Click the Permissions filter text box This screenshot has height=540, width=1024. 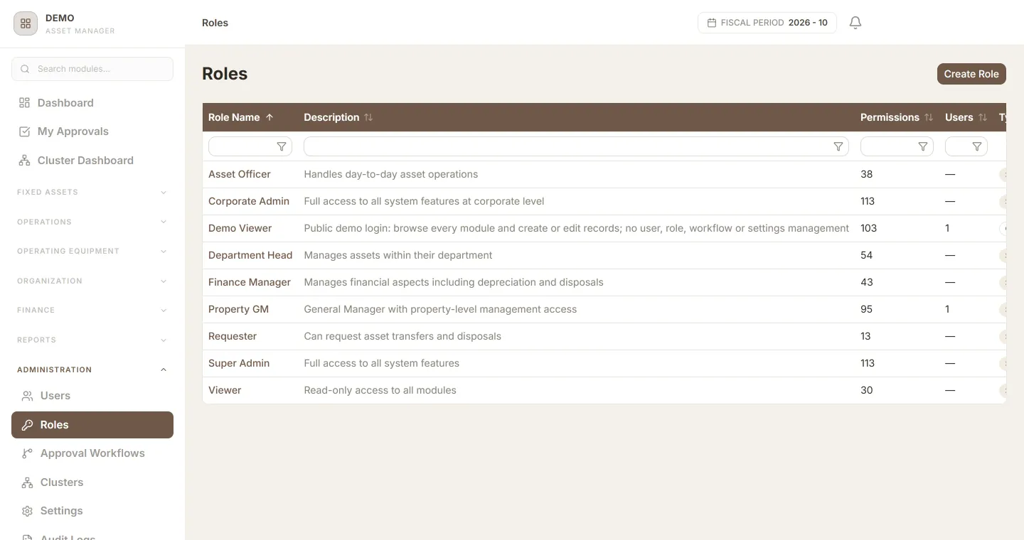tap(897, 146)
